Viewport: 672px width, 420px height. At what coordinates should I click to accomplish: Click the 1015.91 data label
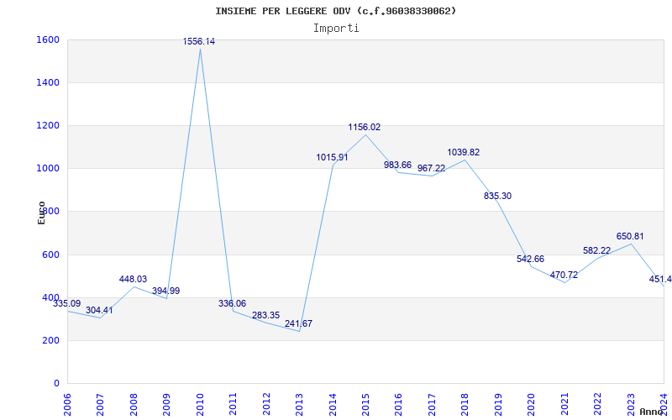pyautogui.click(x=332, y=157)
